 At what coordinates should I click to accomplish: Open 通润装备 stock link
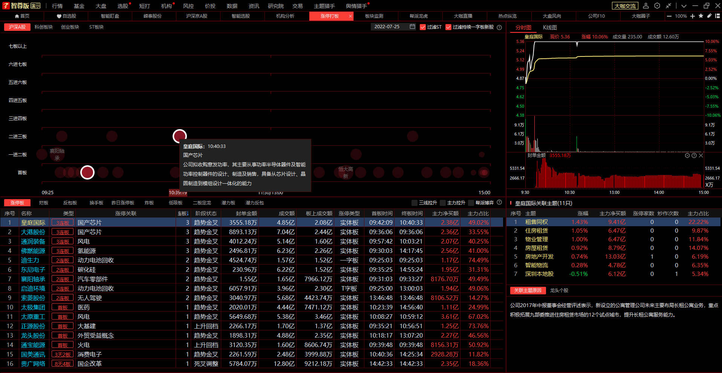[x=33, y=242]
